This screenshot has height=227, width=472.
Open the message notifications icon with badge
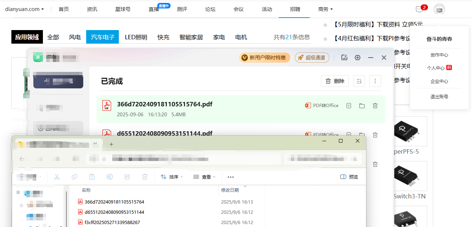(x=419, y=9)
